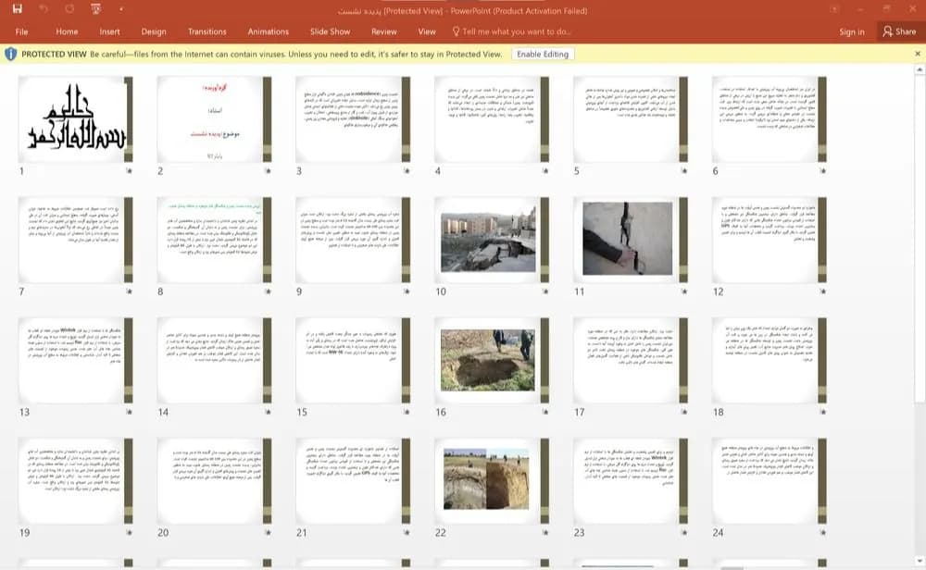Click the transition star under slide 4
This screenshot has height=570, width=926.
545,171
